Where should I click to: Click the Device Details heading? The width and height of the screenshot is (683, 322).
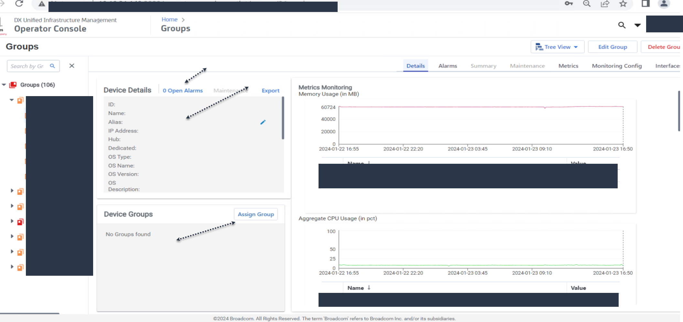point(127,90)
